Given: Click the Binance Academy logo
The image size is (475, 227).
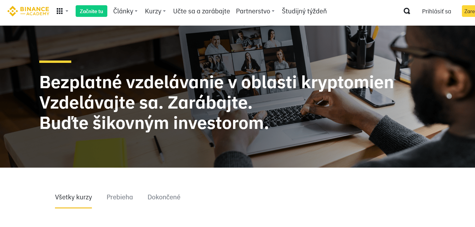Looking at the screenshot, I should click(x=28, y=11).
